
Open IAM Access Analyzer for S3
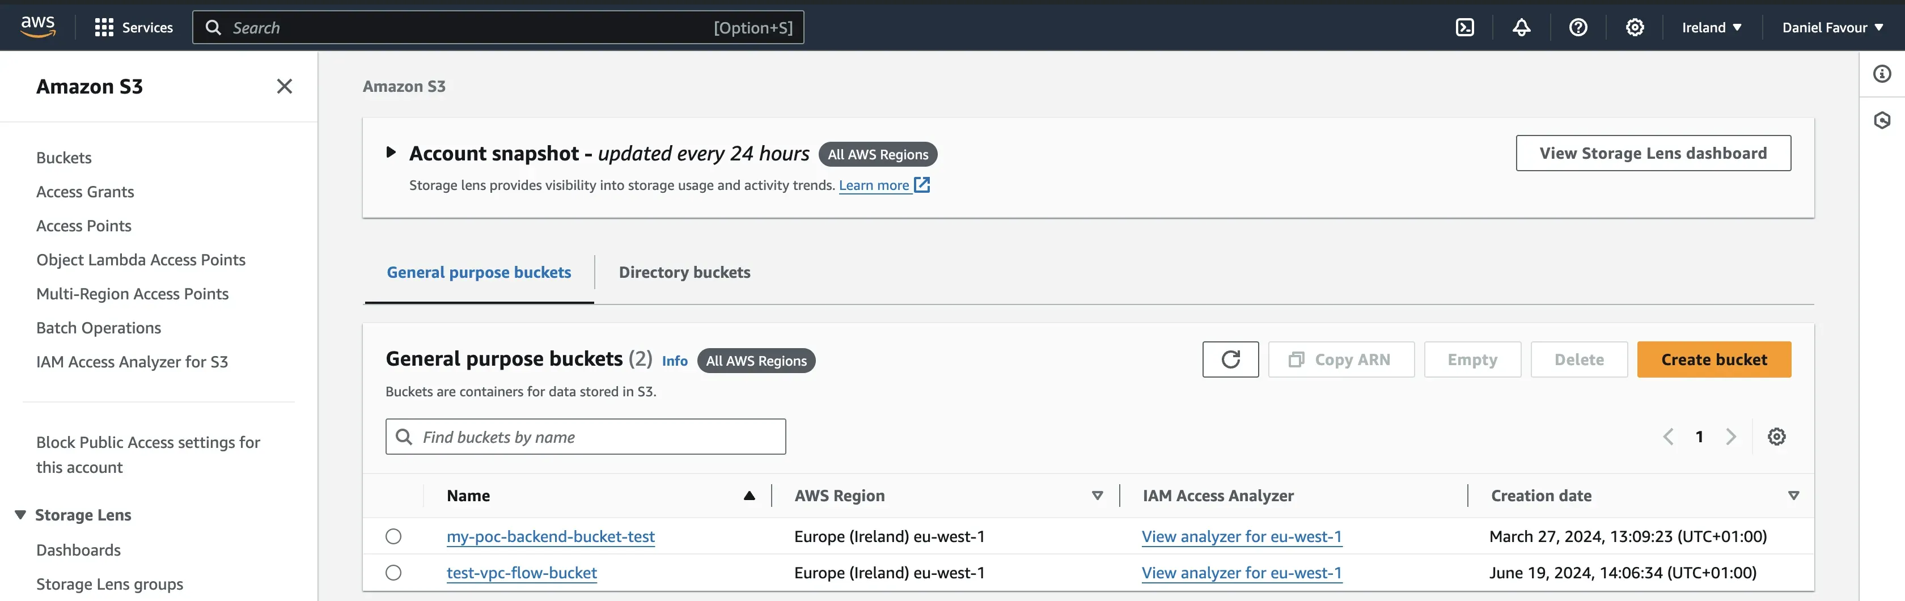132,362
